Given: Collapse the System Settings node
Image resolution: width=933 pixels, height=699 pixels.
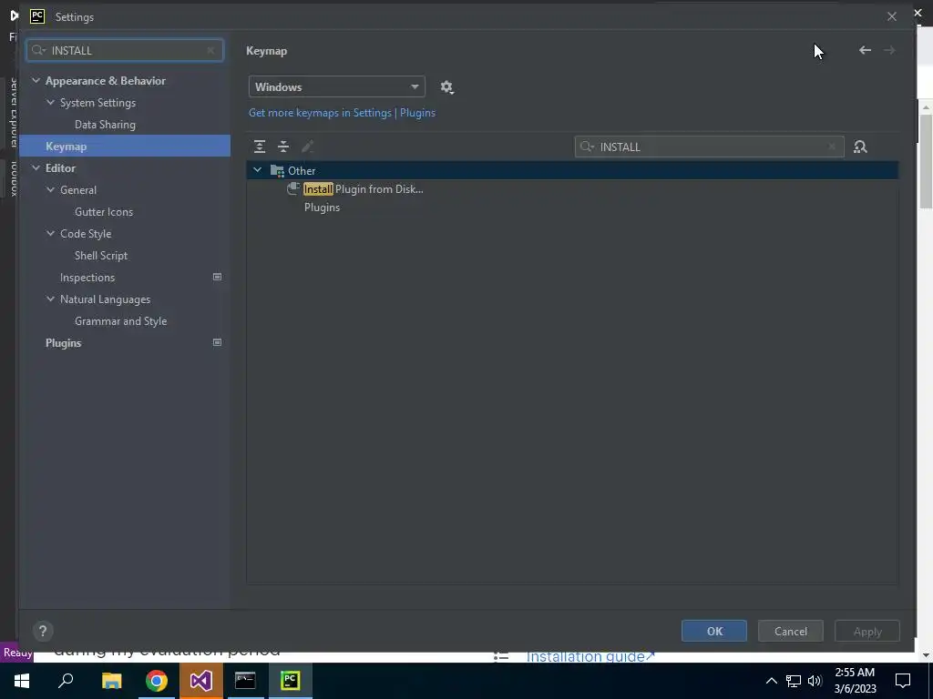Looking at the screenshot, I should click(x=51, y=103).
